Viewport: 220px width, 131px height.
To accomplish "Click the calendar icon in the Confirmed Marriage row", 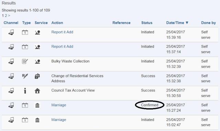I will (25, 105).
